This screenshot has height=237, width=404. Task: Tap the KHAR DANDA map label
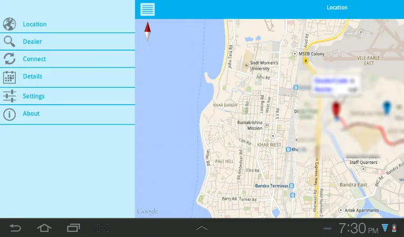[225, 105]
